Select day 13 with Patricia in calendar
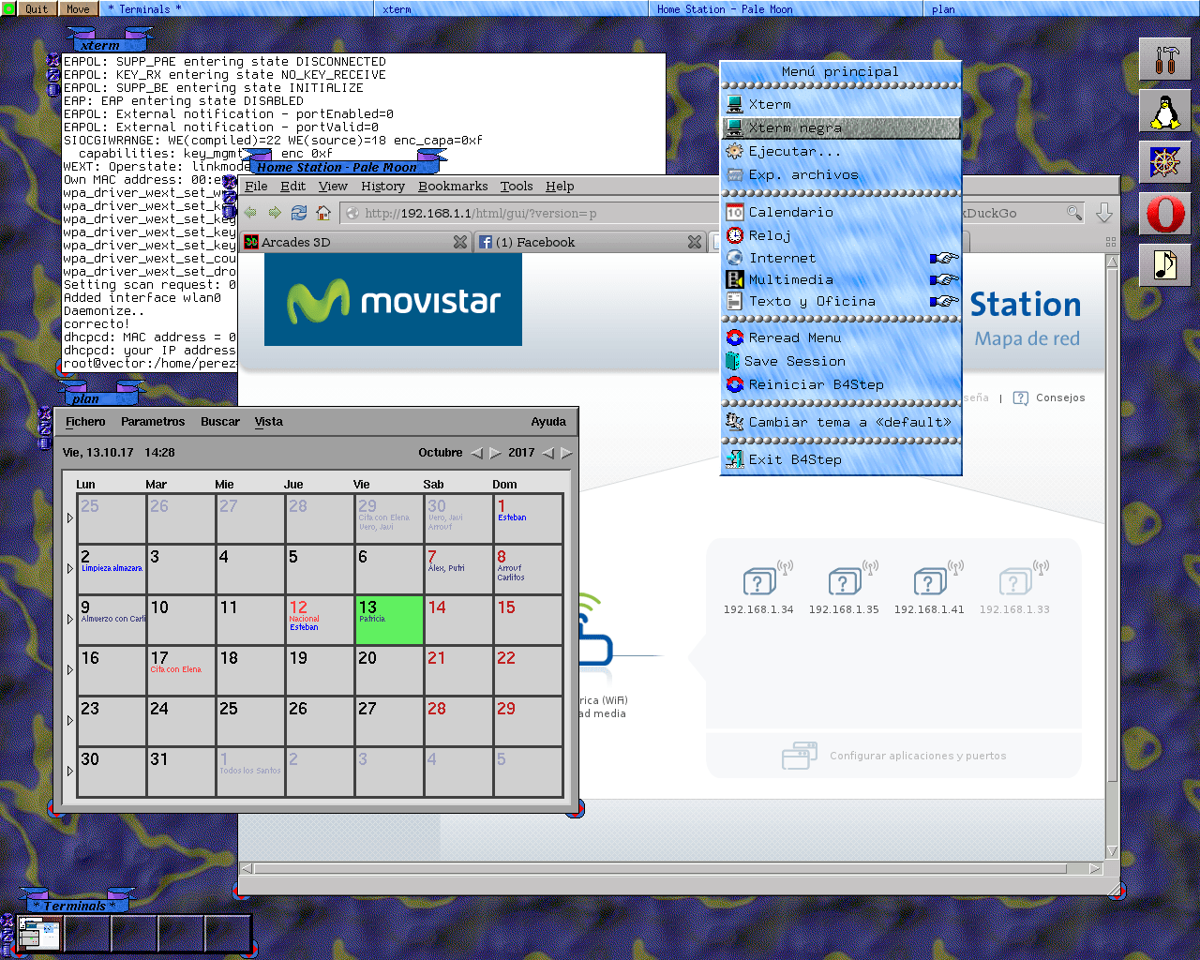Screen dimensions: 1200x960 [389, 620]
